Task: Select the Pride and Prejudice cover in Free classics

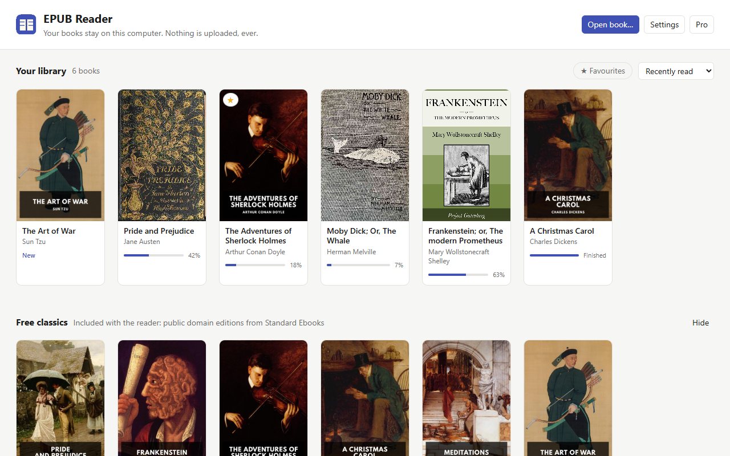Action: [60, 398]
